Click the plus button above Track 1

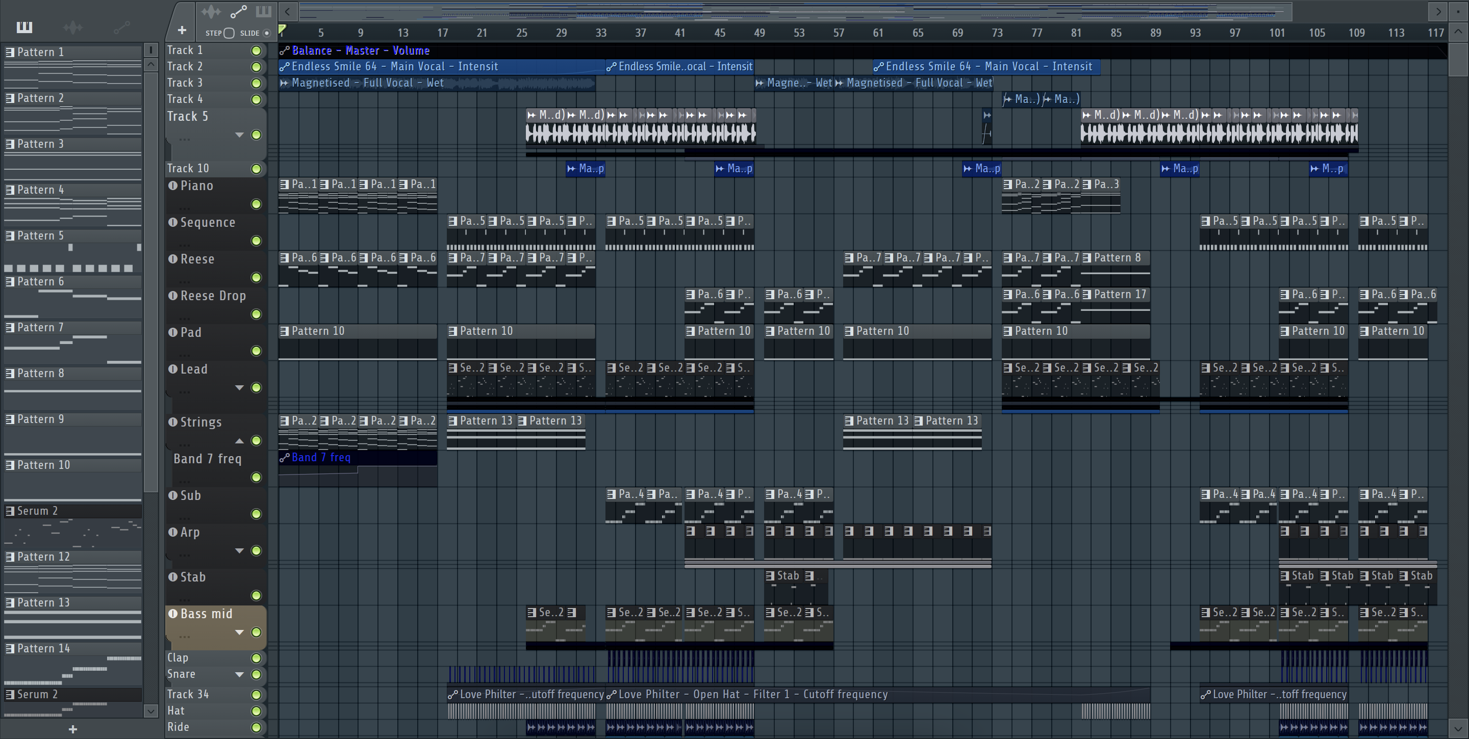tap(182, 30)
